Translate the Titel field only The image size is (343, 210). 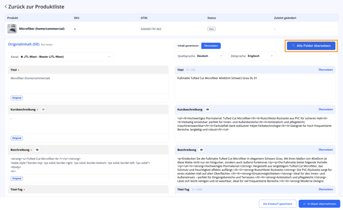[x=326, y=70]
